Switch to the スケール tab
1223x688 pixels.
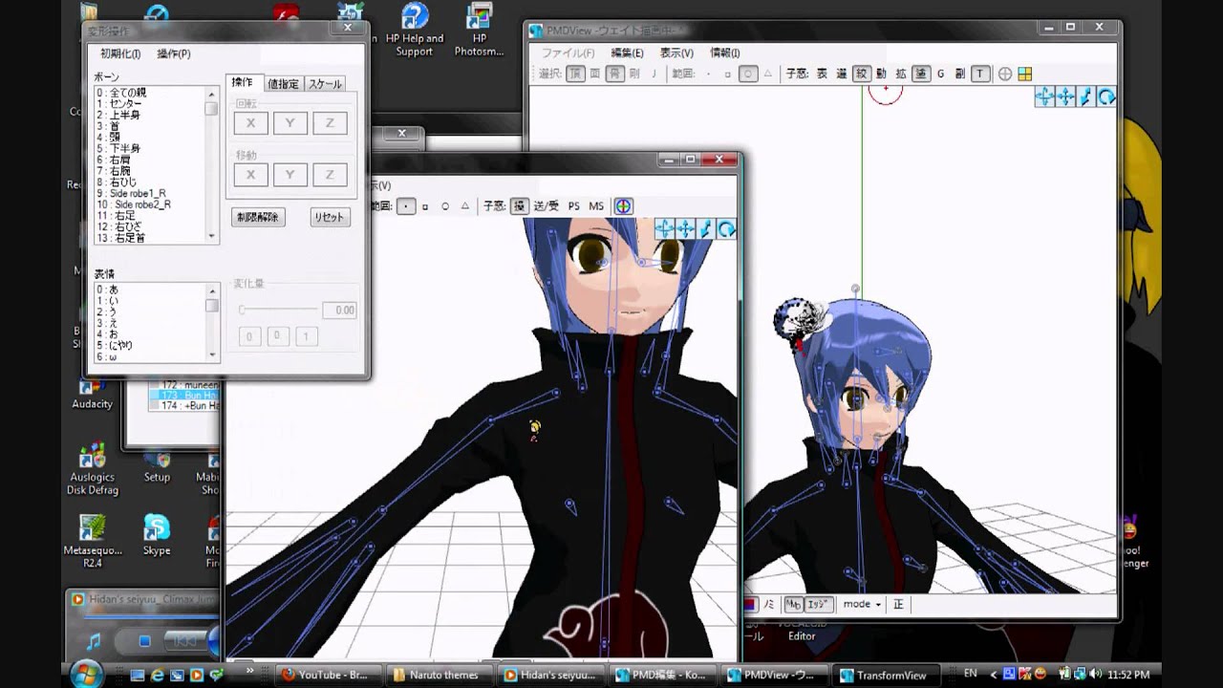(324, 84)
